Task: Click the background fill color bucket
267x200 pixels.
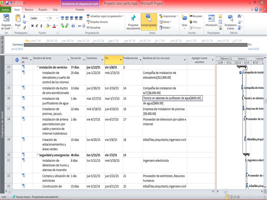Action: (48, 26)
